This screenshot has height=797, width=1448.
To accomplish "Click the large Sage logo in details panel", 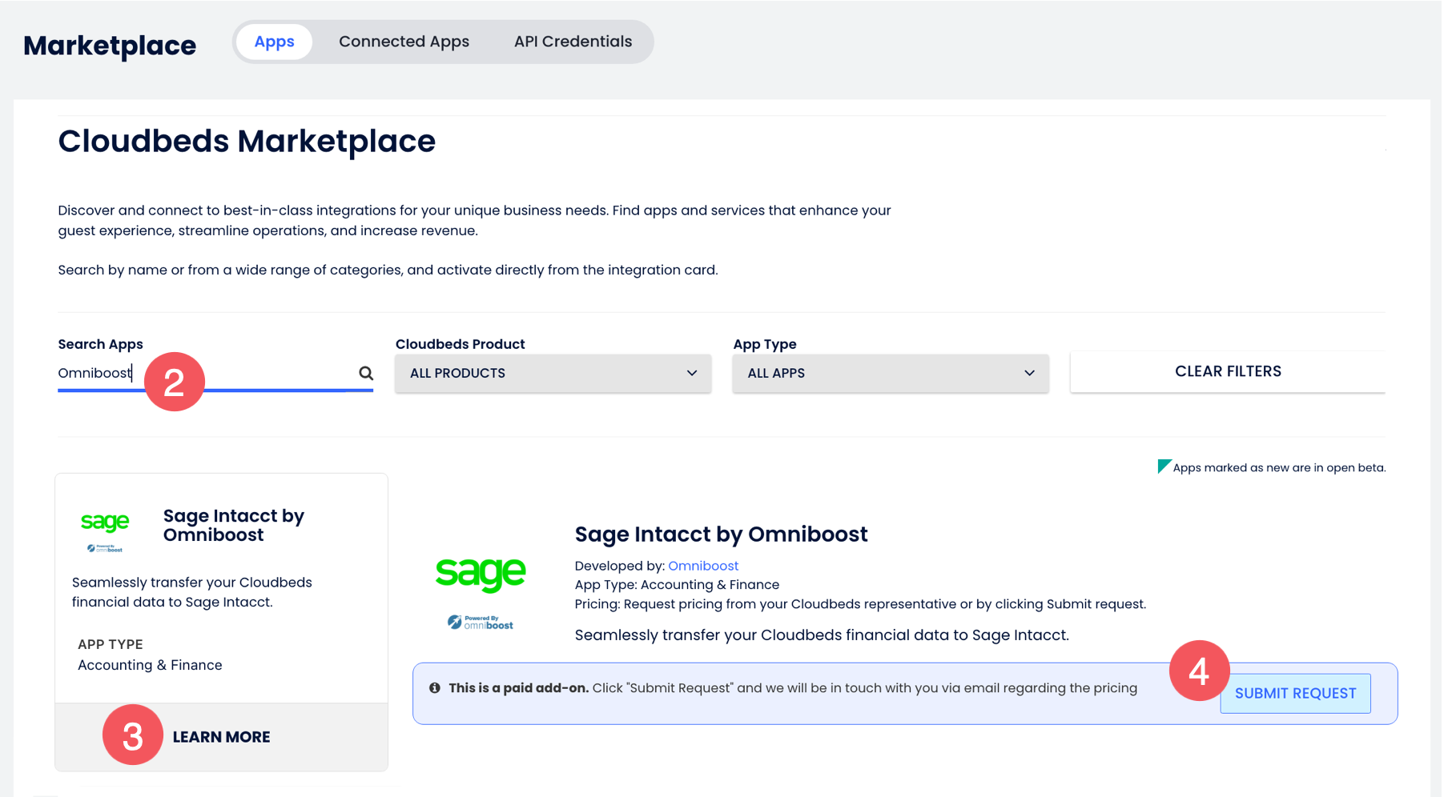I will click(481, 573).
